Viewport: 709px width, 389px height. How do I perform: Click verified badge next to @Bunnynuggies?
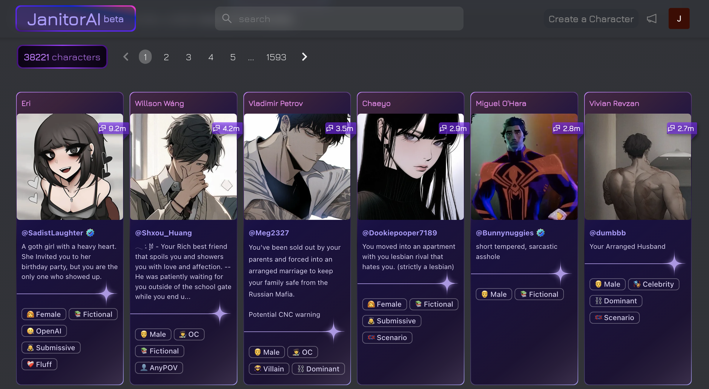[541, 233]
